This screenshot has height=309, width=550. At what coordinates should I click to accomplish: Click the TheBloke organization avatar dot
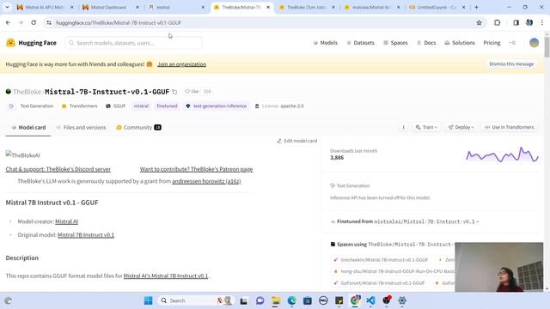click(x=9, y=92)
